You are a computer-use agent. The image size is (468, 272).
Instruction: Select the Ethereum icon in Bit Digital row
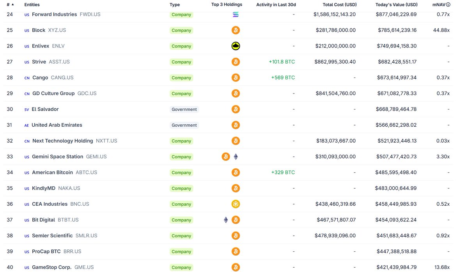click(x=226, y=219)
